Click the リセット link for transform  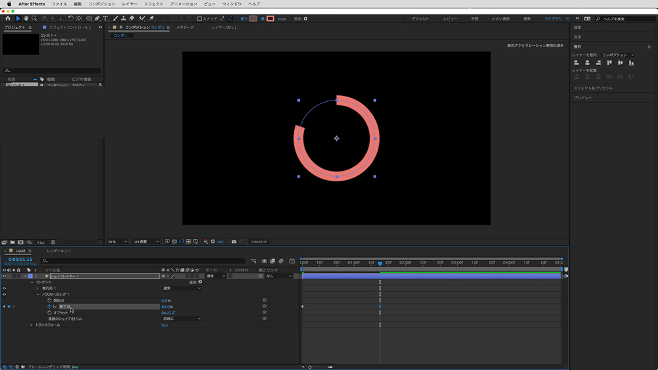(165, 325)
